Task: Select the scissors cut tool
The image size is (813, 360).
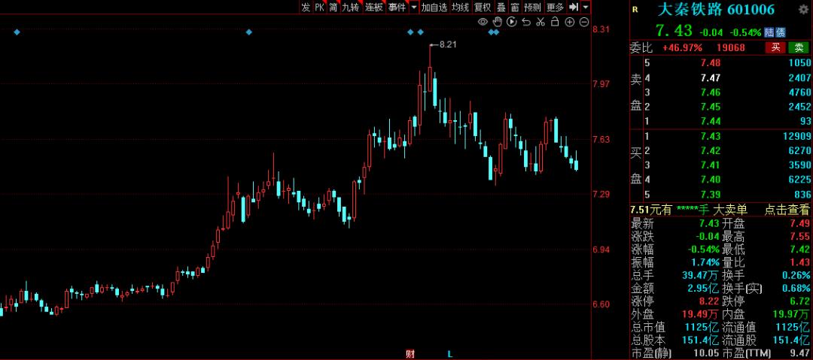Action: click(x=540, y=22)
